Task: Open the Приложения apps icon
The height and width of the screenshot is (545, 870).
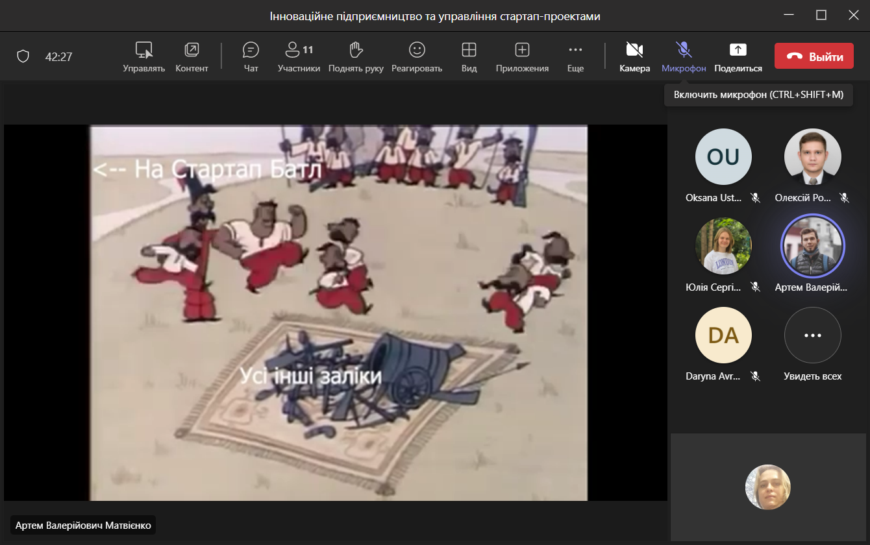Action: tap(522, 56)
